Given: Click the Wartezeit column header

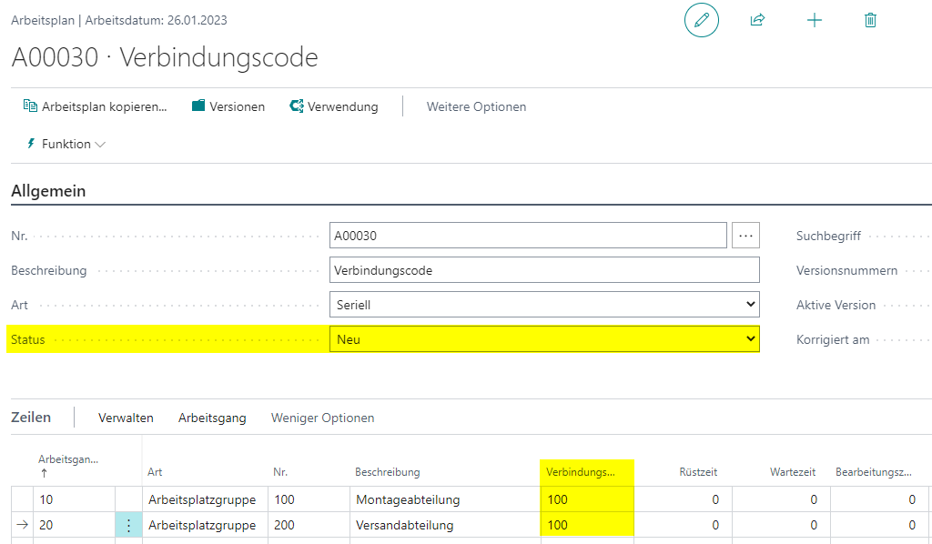Looking at the screenshot, I should coord(793,472).
